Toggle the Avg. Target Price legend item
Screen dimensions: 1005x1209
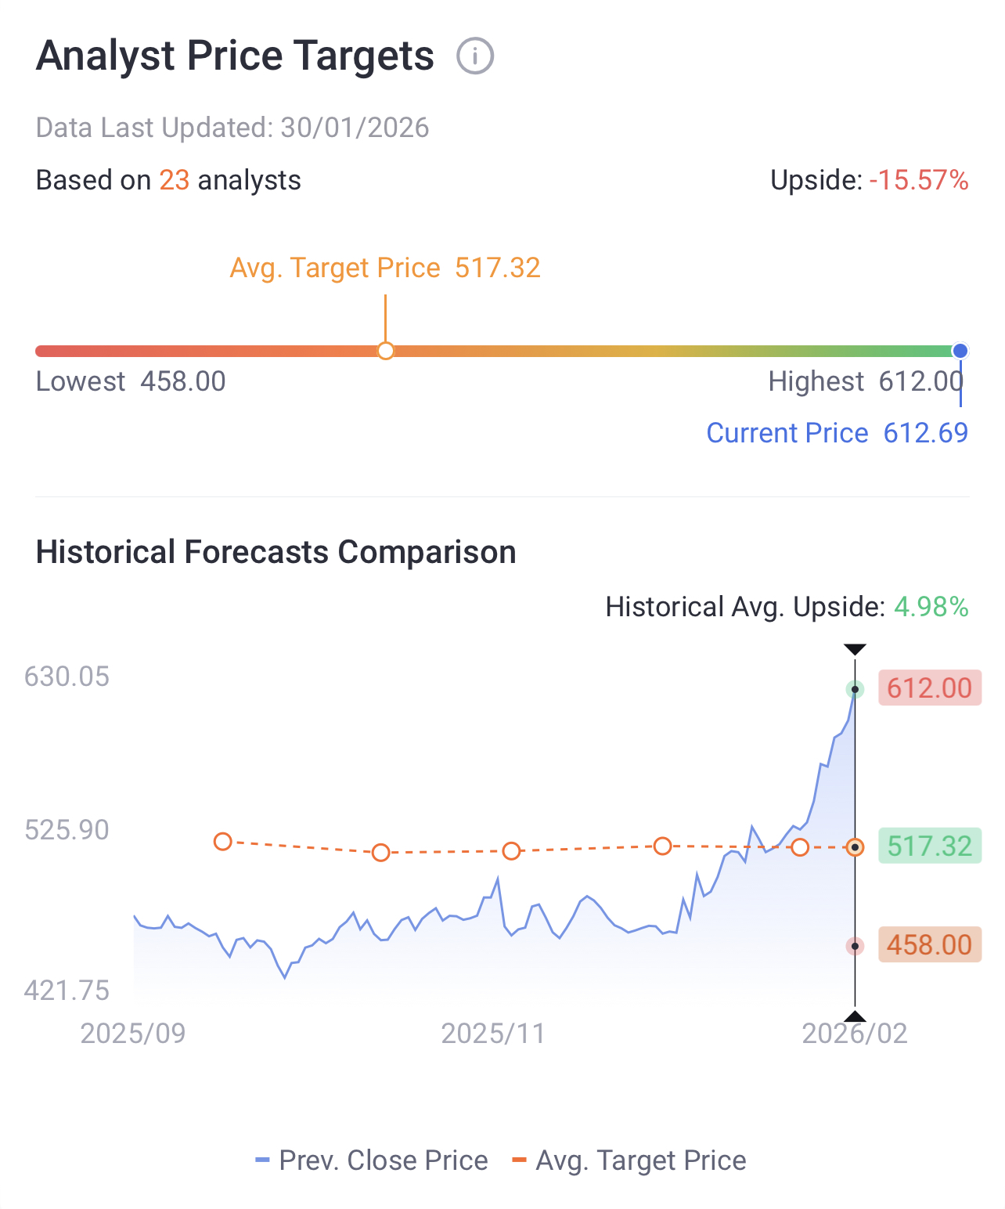click(x=629, y=1160)
